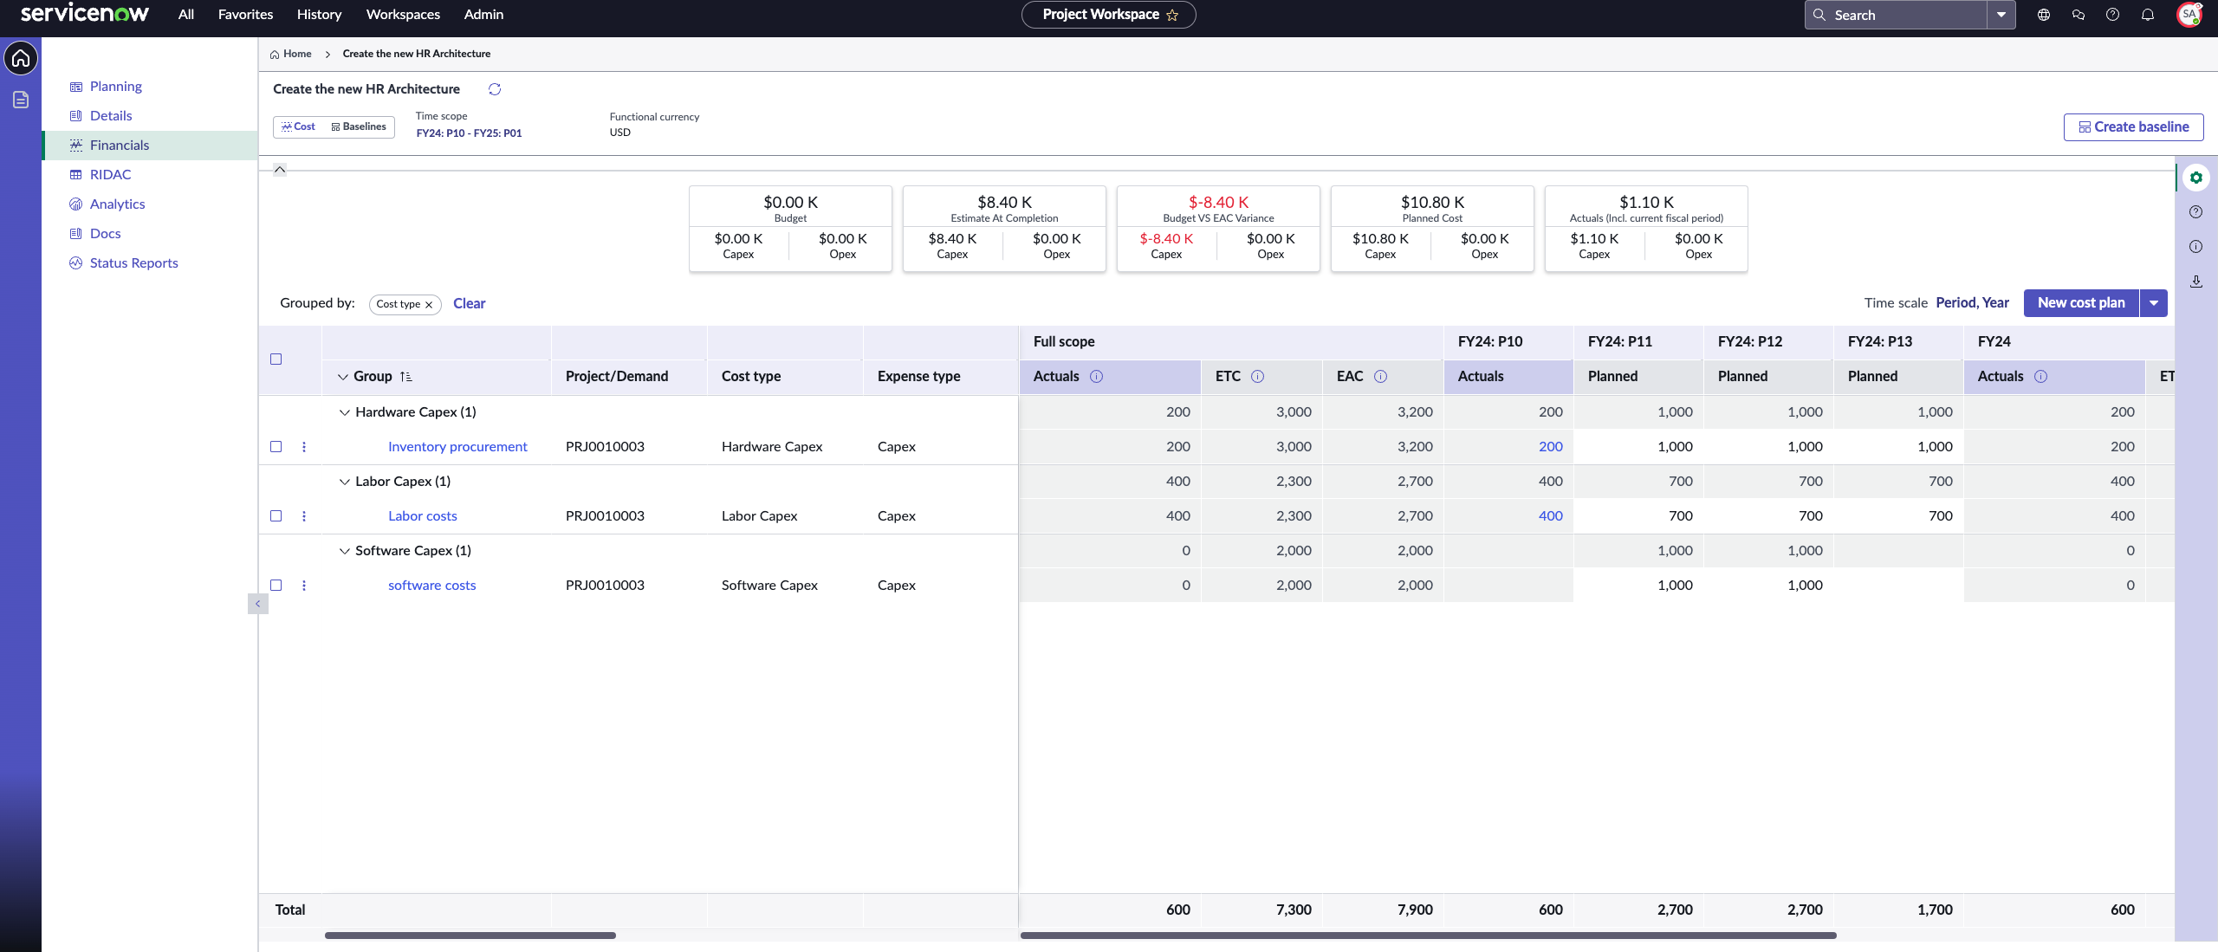Go to the Planning section
The height and width of the screenshot is (952, 2218).
[x=116, y=87]
